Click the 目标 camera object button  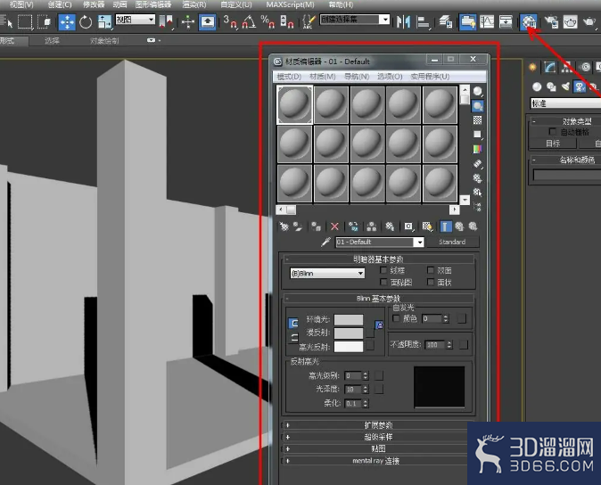(553, 144)
